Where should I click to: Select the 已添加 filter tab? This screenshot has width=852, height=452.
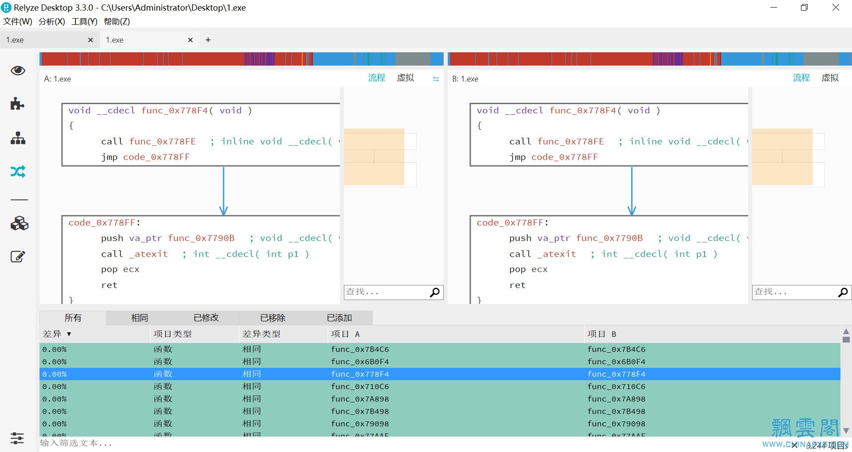(339, 318)
